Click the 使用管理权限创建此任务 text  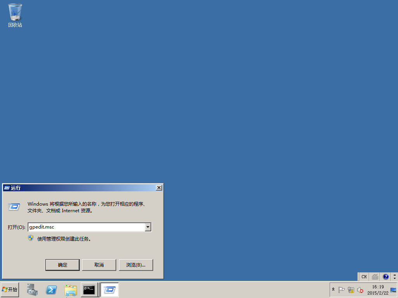point(64,239)
